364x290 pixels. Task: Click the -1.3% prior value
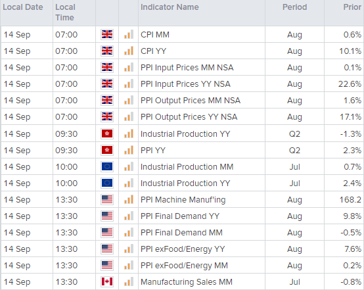(x=351, y=134)
